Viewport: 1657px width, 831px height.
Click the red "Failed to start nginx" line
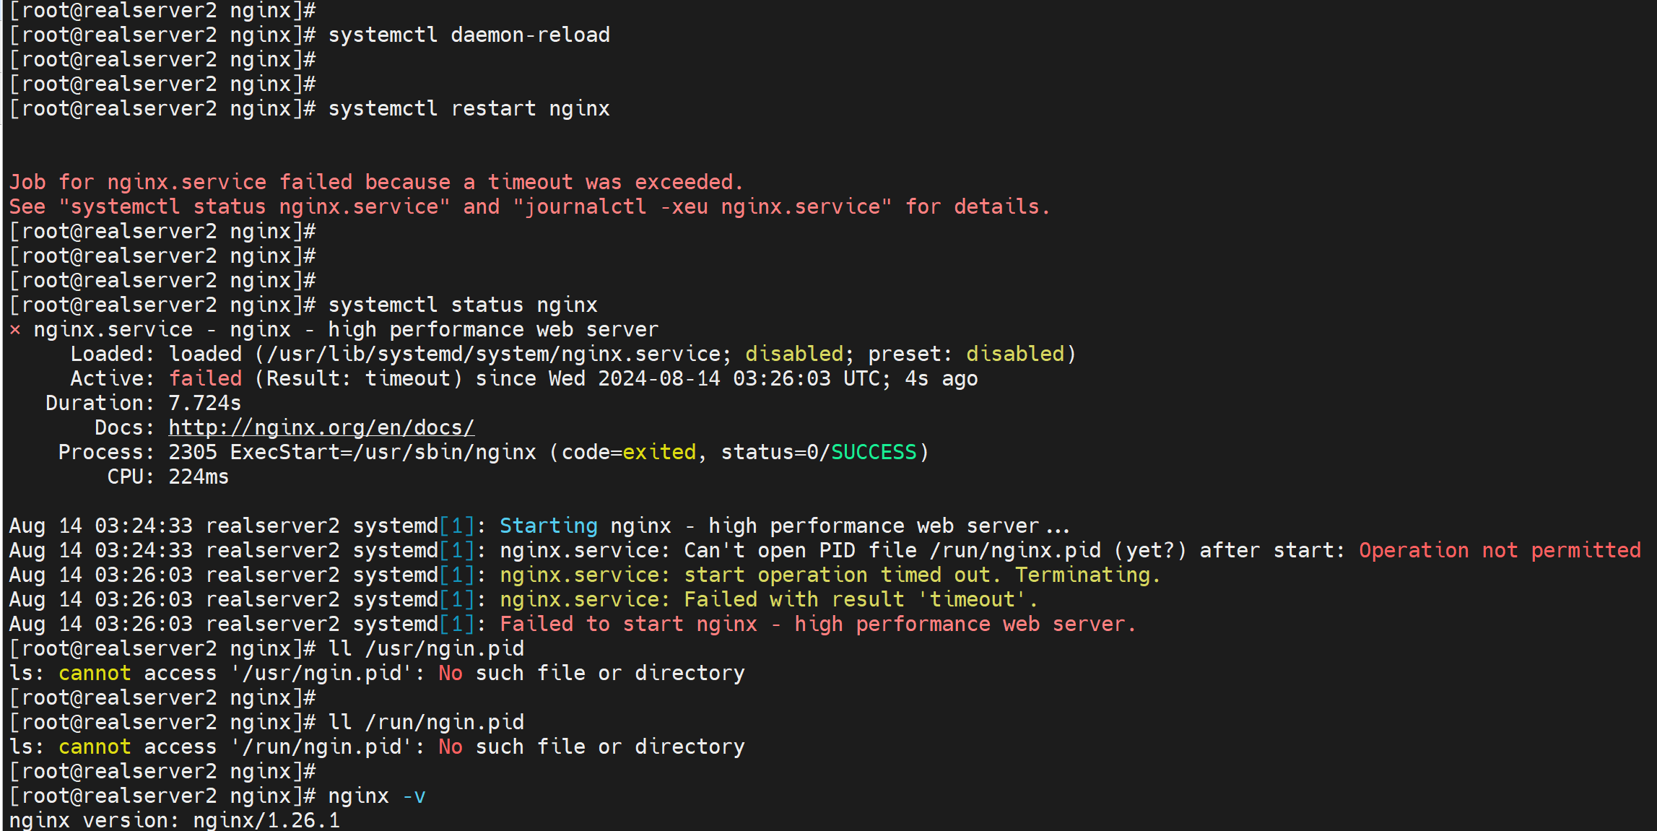(817, 624)
